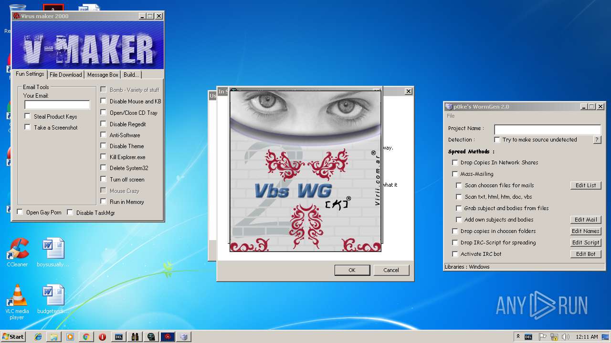Click the Edit Bot button
This screenshot has height=343, width=611.
click(586, 254)
